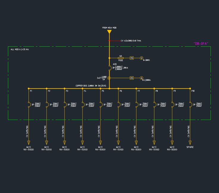Click the F3 feeder label
This screenshot has width=219, height=193.
coord(67,91)
